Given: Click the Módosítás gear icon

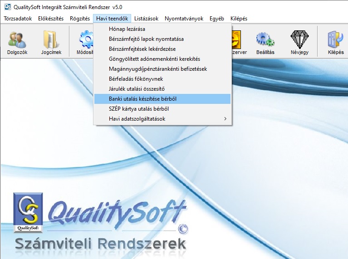Looking at the screenshot, I should [85, 42].
